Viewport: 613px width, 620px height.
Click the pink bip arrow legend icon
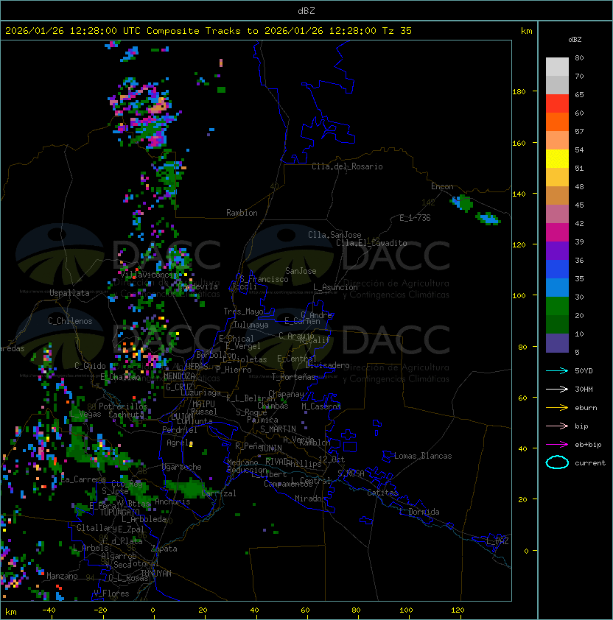point(557,426)
